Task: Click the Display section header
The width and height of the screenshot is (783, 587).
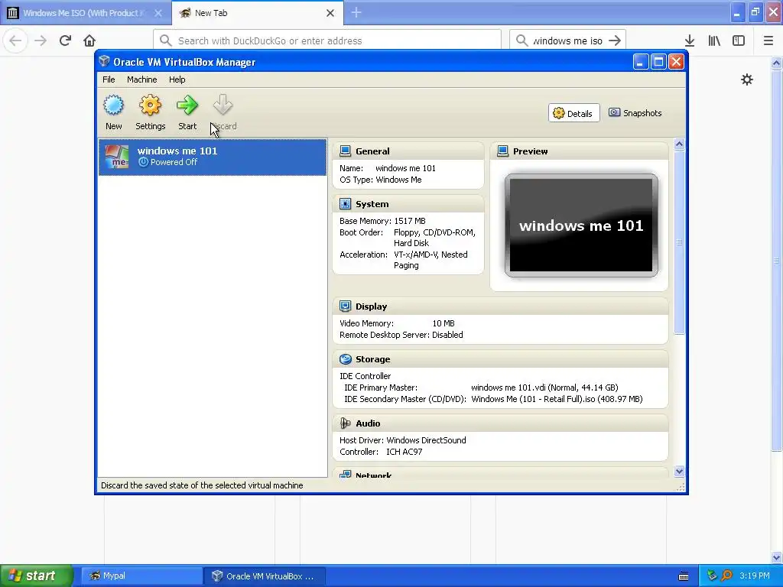Action: coord(500,306)
